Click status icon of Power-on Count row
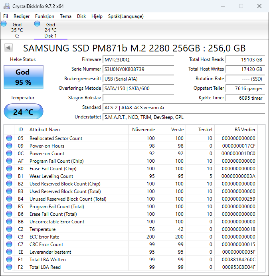The image size is (269, 276). [9, 153]
